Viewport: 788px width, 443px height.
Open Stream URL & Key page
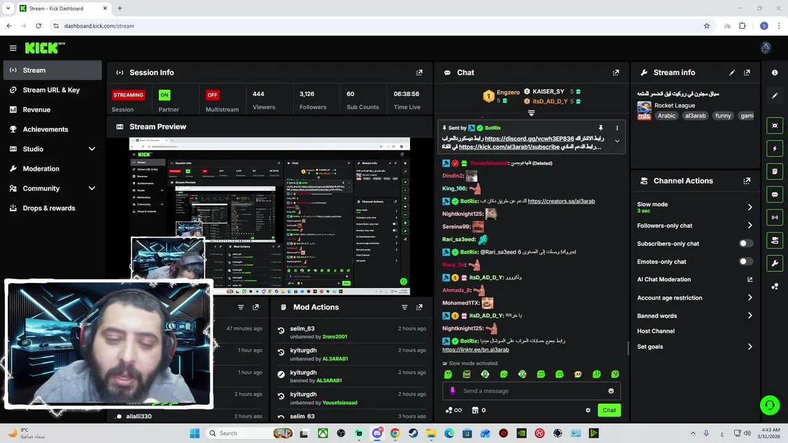click(52, 90)
